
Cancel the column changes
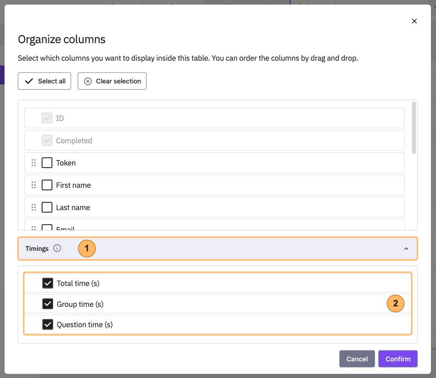pos(357,359)
